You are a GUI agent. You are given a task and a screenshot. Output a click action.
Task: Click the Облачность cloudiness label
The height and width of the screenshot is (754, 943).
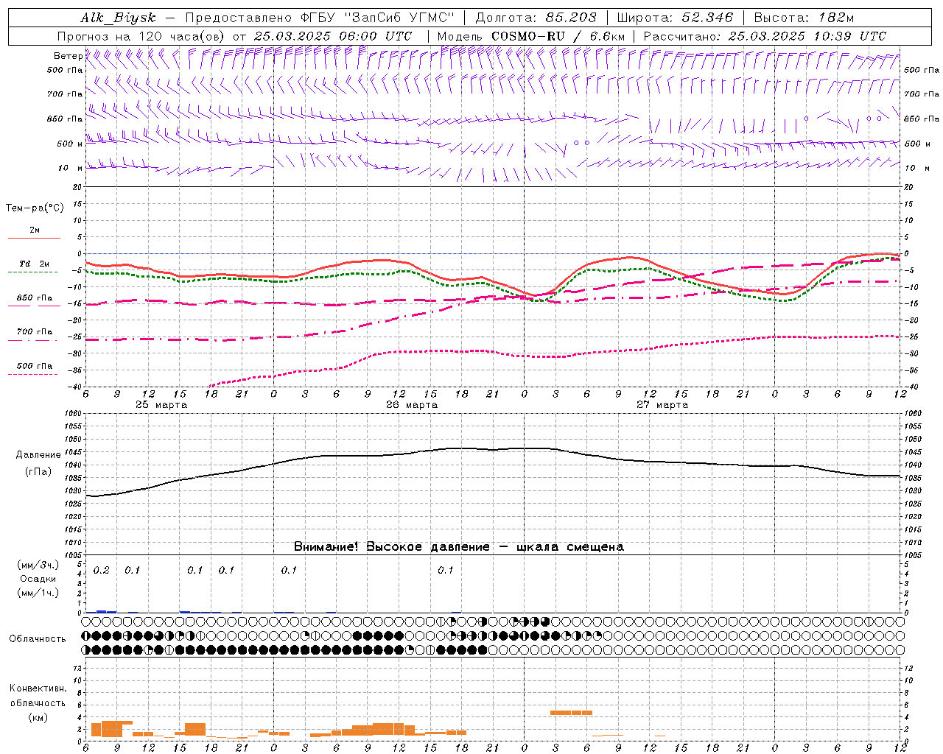point(38,639)
